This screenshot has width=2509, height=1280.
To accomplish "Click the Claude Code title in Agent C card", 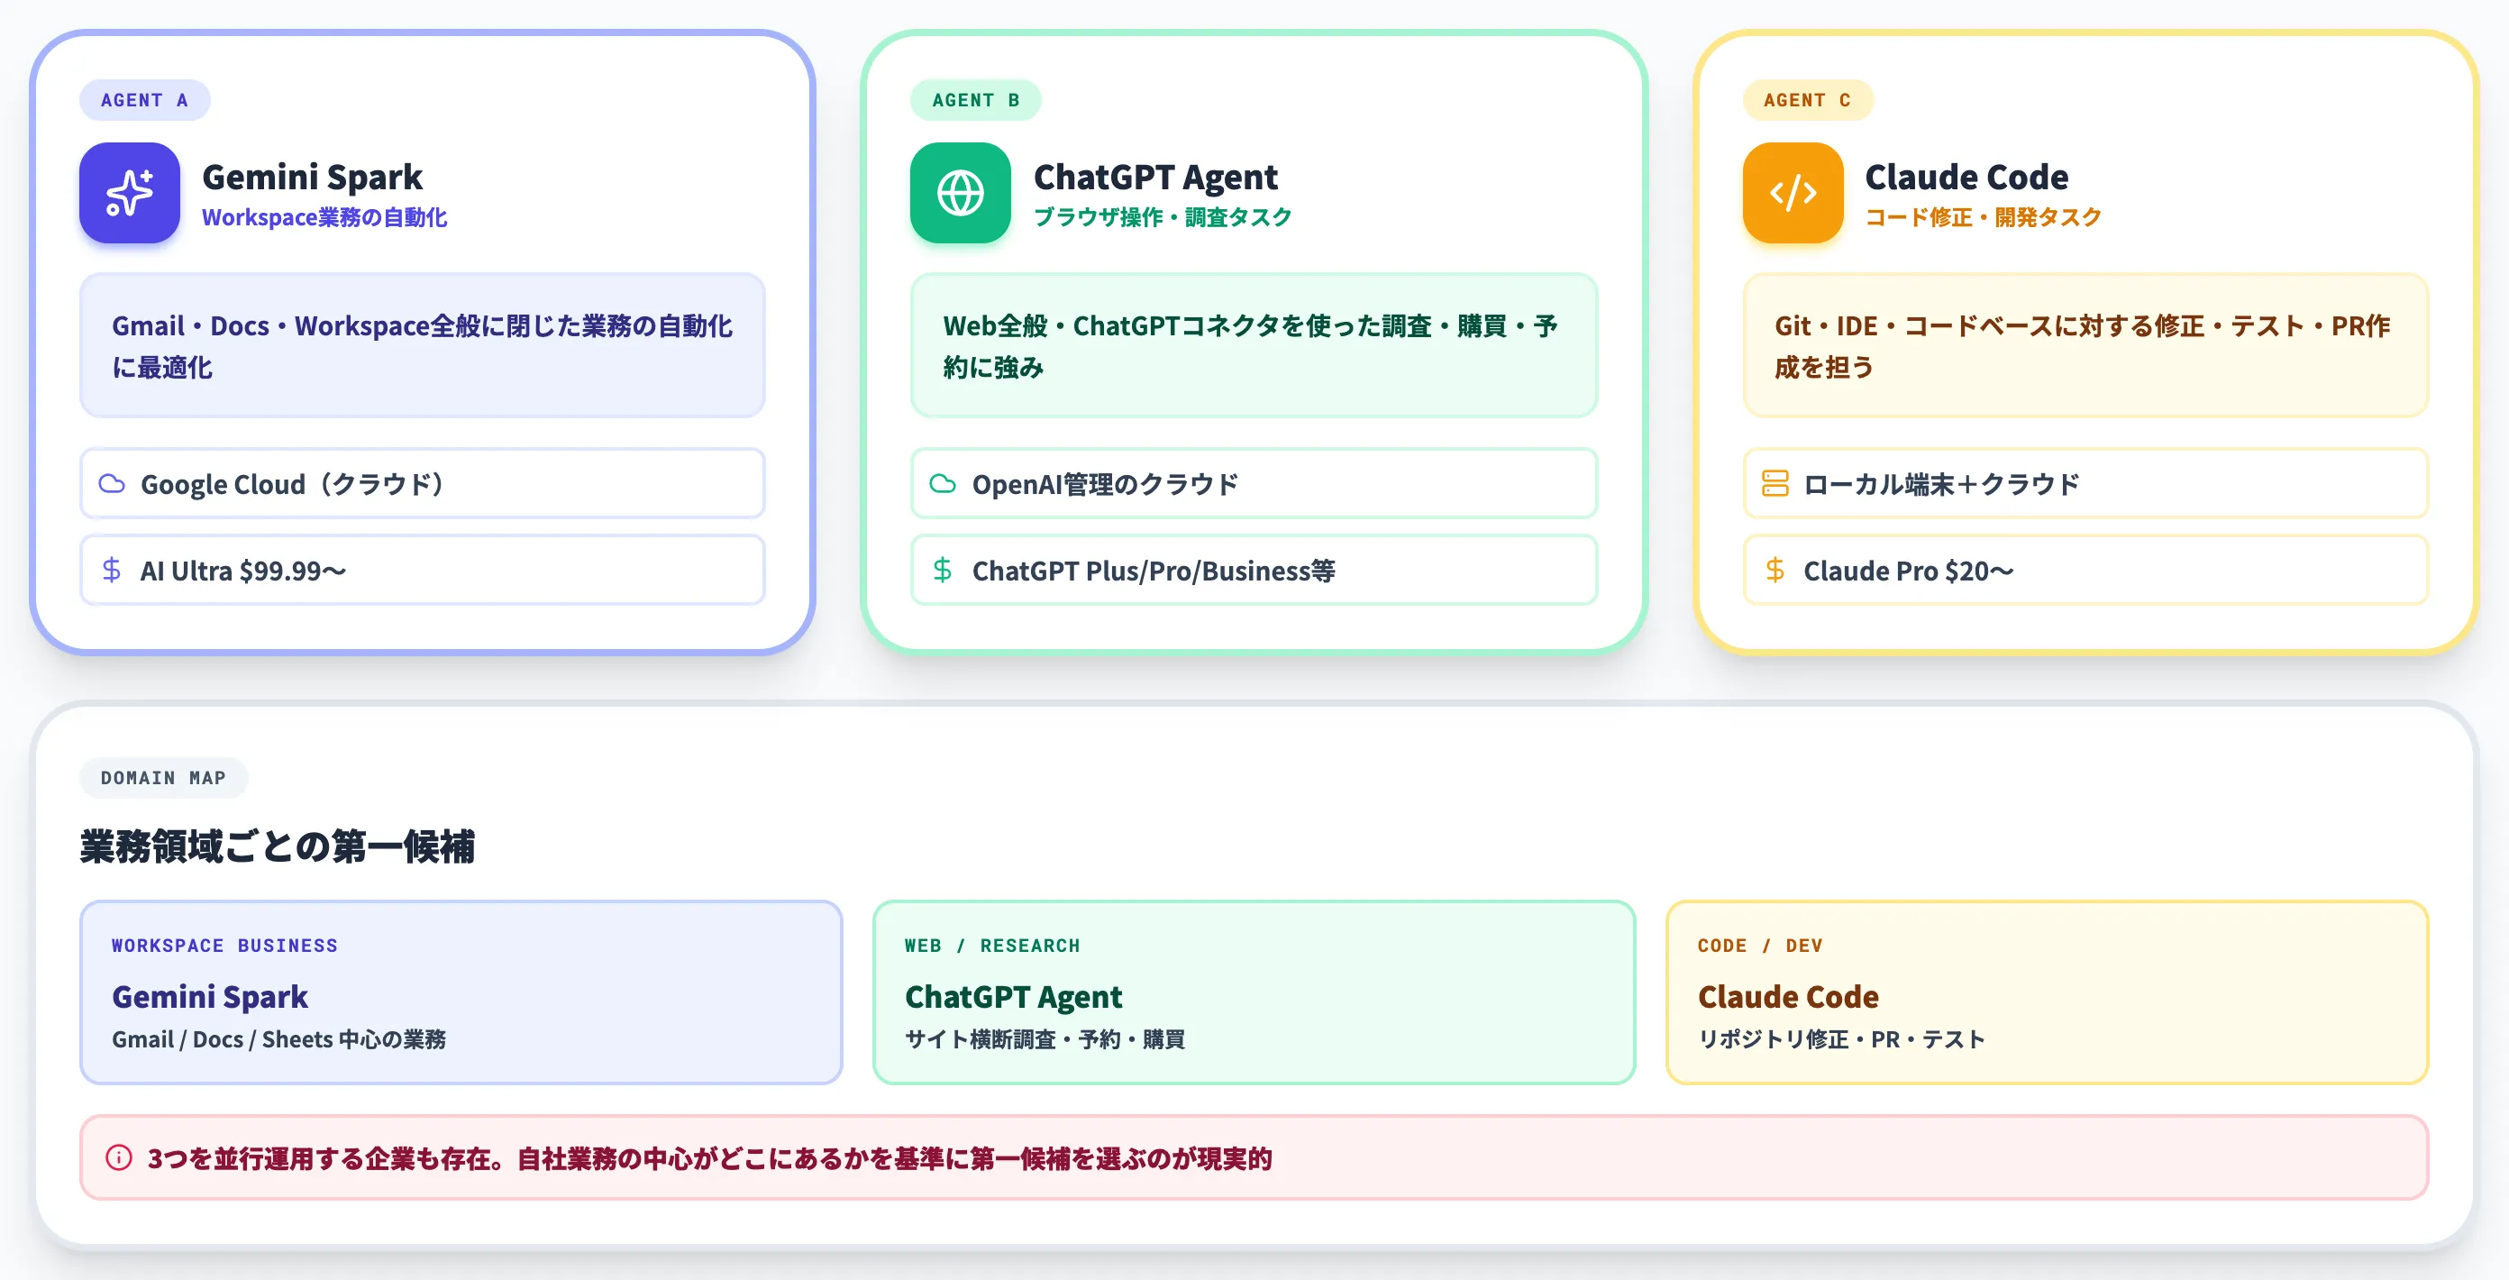I will click(1966, 177).
